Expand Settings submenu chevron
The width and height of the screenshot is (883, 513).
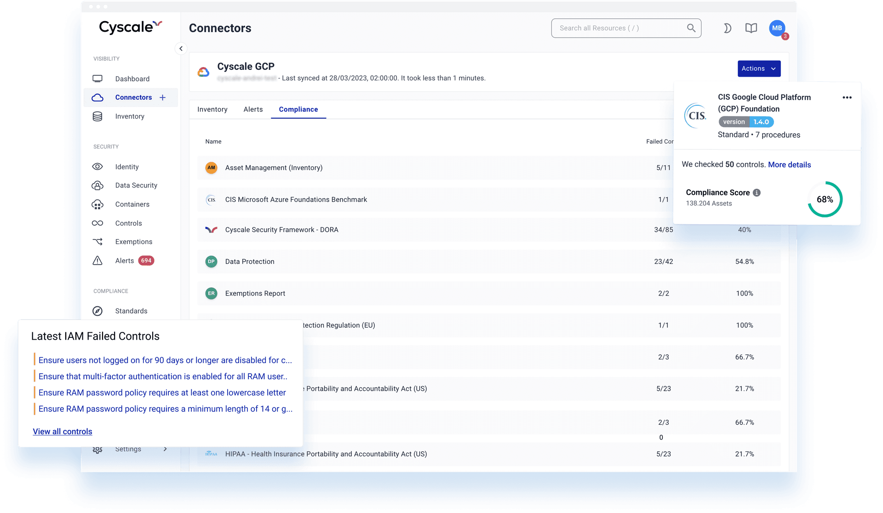(165, 449)
